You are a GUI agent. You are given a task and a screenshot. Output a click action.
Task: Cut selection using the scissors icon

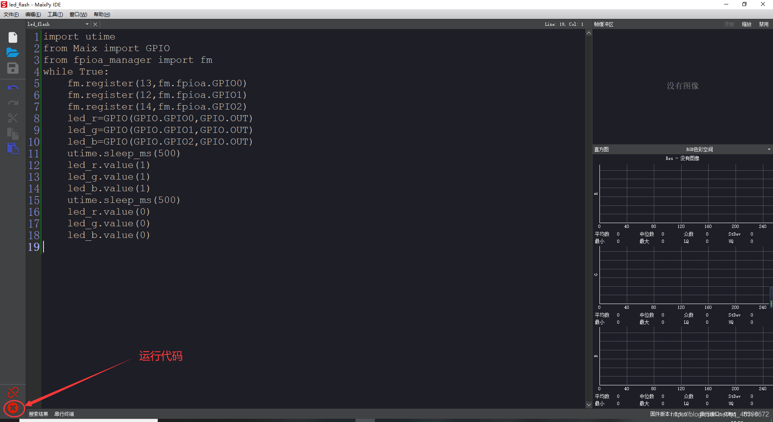point(13,118)
